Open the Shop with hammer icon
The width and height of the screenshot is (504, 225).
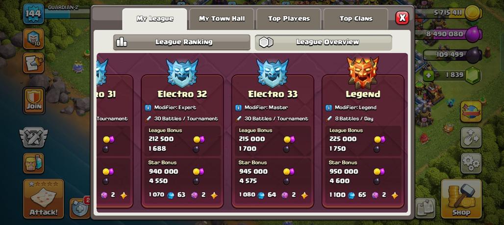tap(461, 199)
